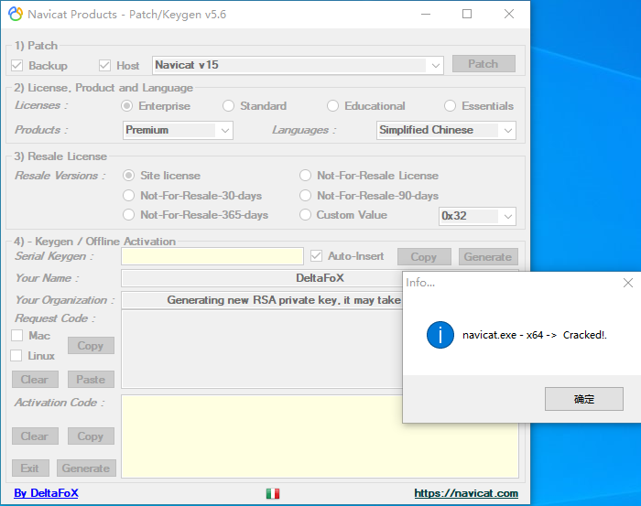Click the blue info icon in dialog

[x=440, y=335]
